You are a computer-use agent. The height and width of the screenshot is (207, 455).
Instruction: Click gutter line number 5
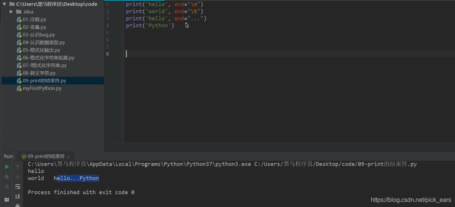pyautogui.click(x=107, y=33)
